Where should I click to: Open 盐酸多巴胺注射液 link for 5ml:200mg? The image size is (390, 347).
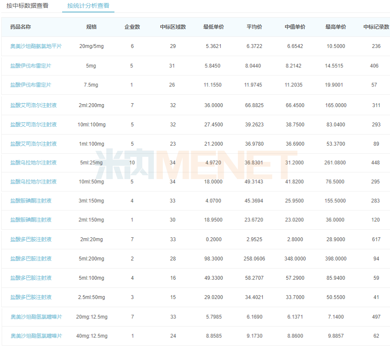(x=31, y=259)
